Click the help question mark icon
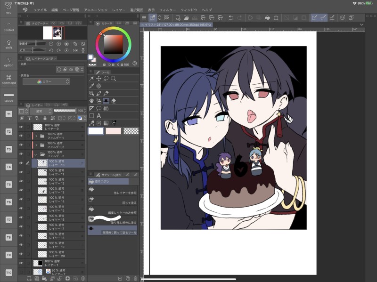 click(351, 17)
